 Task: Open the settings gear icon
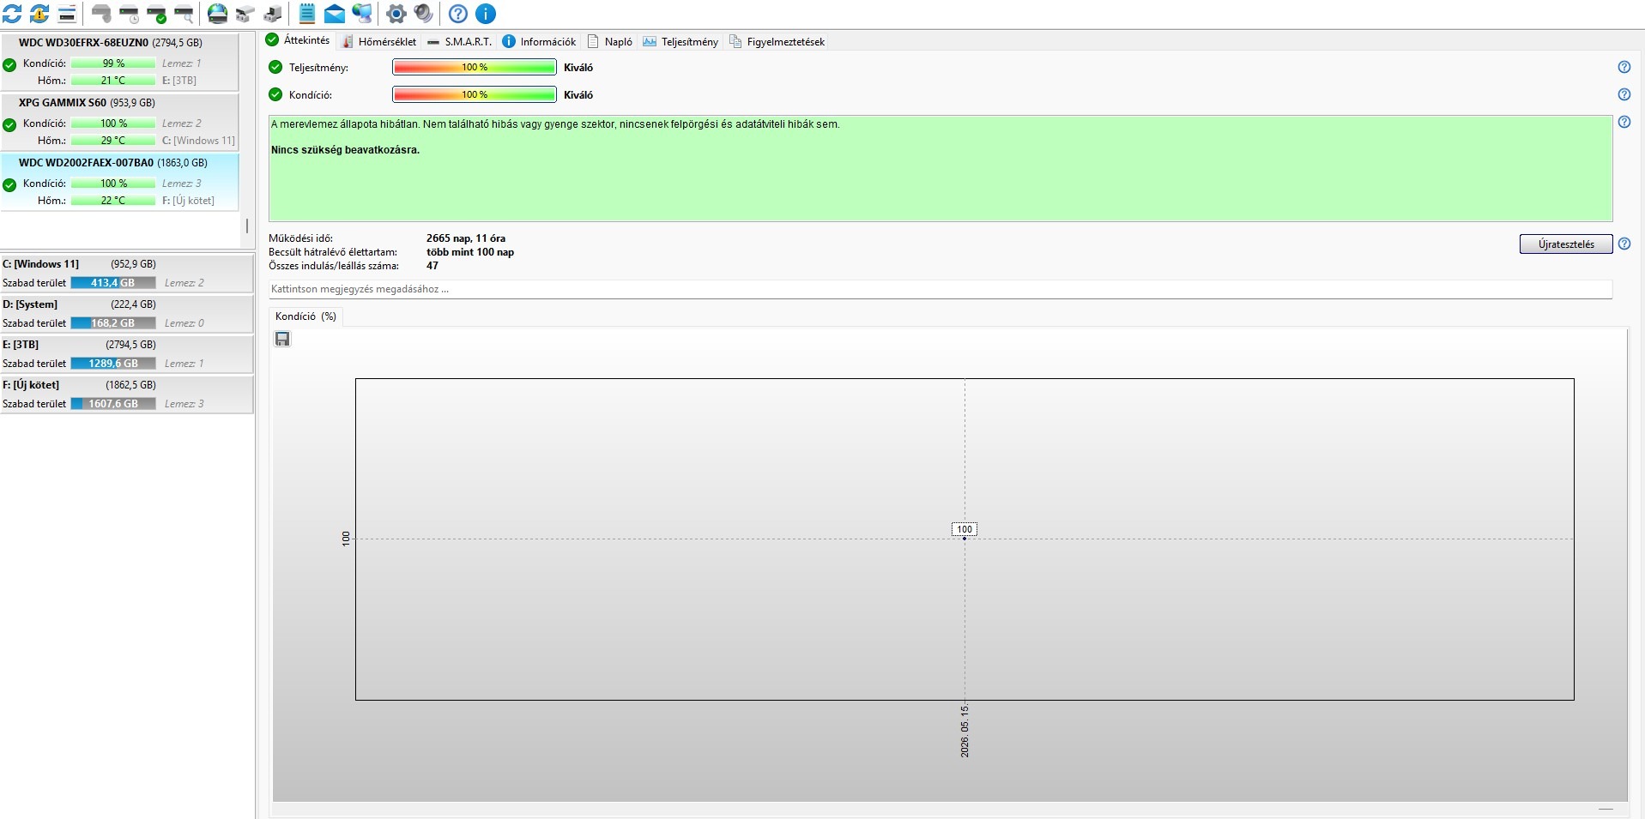pos(396,14)
